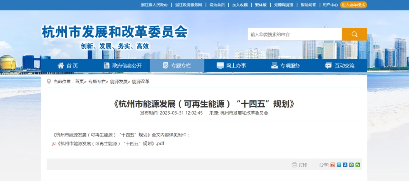Open 浙江政务服务网 top link
The image size is (409, 181).
click(x=189, y=5)
